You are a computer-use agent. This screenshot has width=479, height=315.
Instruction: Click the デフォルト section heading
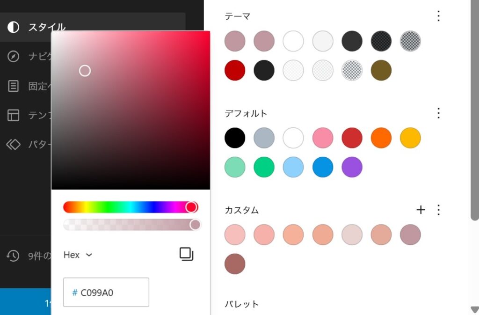246,113
